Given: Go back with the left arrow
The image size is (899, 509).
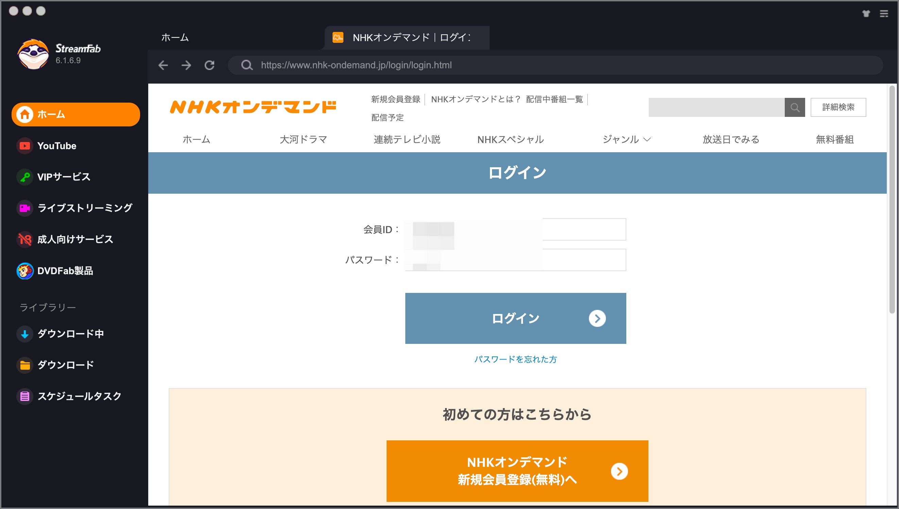Looking at the screenshot, I should tap(163, 65).
